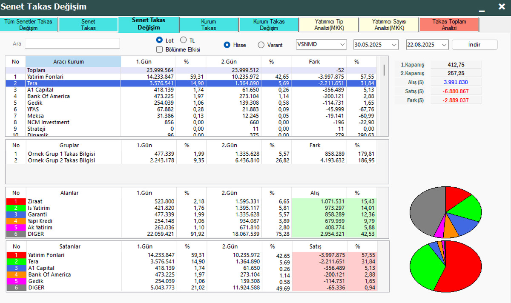This screenshot has height=303, width=511.
Task: Enable the Bölünme Etkisi checkbox
Action: tap(160, 49)
